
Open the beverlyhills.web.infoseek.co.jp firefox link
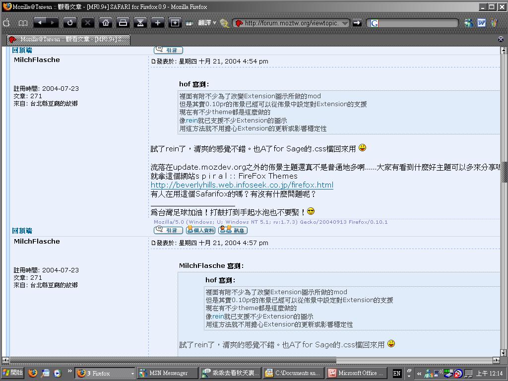click(x=242, y=185)
